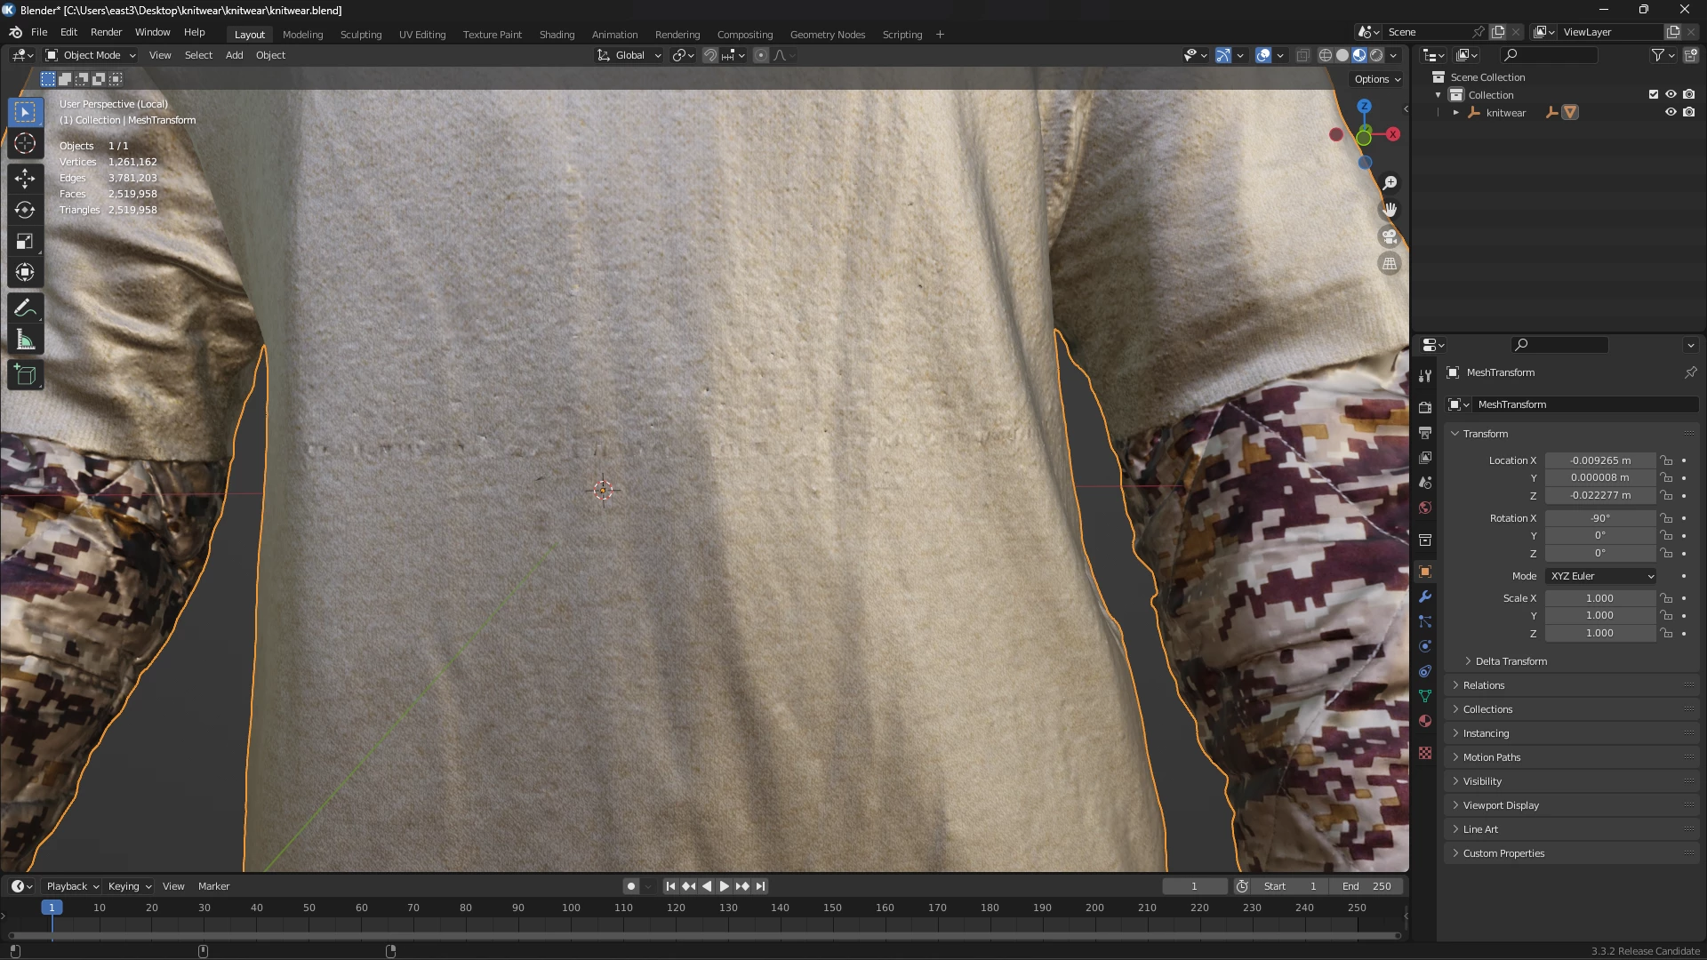Image resolution: width=1707 pixels, height=960 pixels.
Task: Open the Modifier properties wrench tab
Action: click(1425, 596)
